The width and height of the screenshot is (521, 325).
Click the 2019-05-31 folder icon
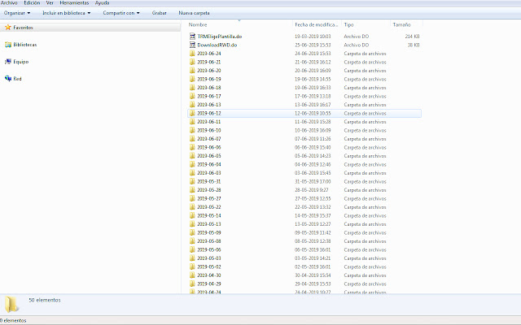(193, 181)
